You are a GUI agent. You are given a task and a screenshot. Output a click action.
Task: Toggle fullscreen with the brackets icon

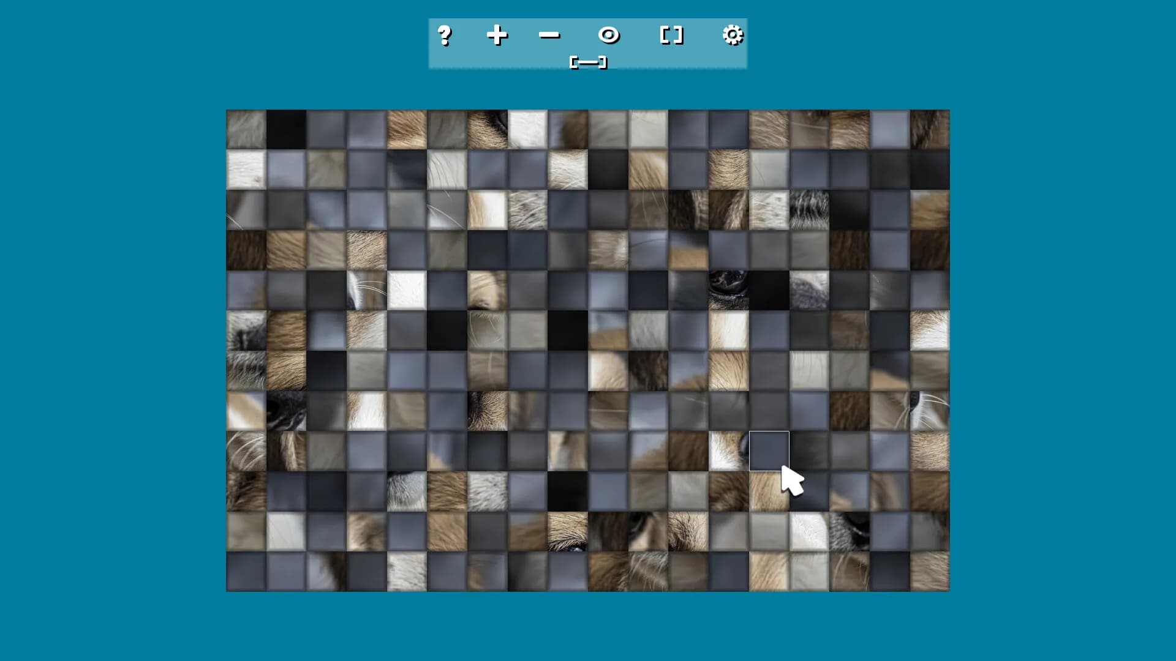pos(671,35)
